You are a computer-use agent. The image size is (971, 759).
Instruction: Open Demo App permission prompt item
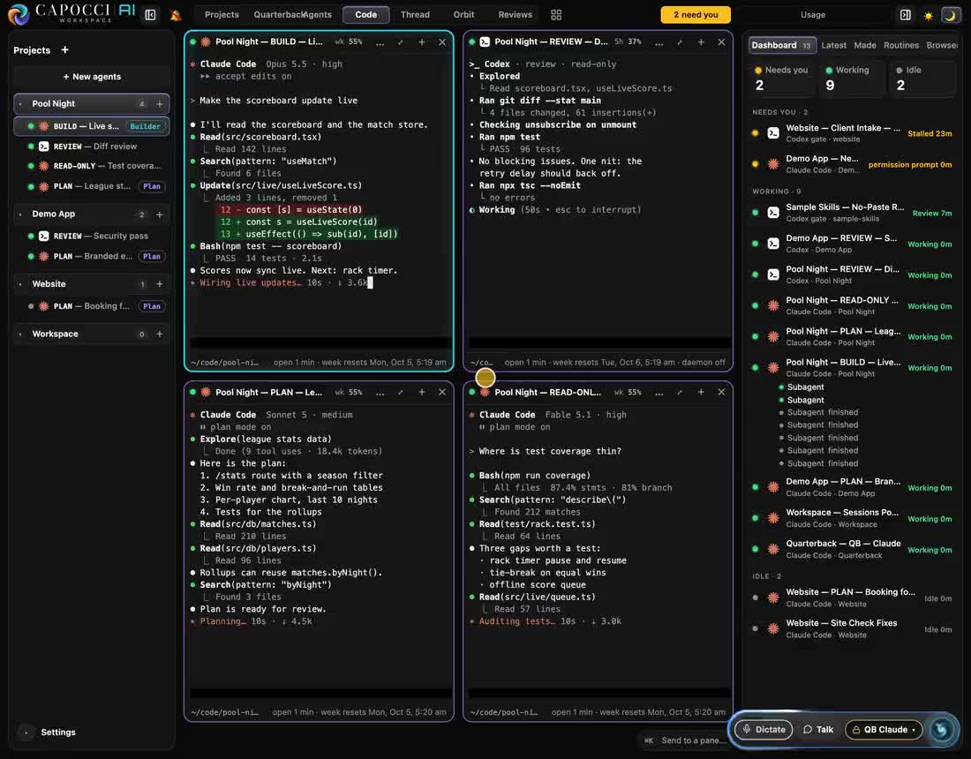(x=853, y=164)
